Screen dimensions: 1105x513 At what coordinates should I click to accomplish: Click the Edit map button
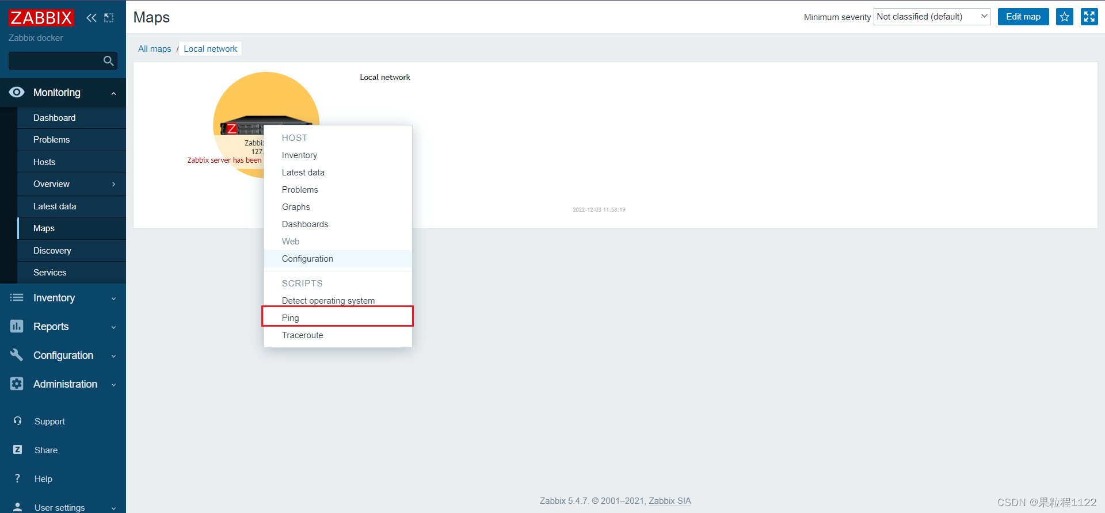[x=1023, y=17]
